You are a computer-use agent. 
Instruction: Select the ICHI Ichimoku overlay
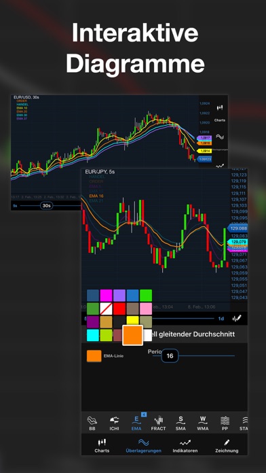click(x=114, y=423)
